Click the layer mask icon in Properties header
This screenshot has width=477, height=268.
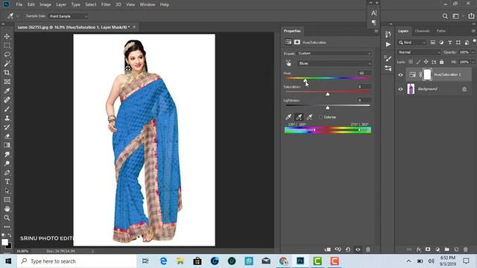[x=297, y=42]
